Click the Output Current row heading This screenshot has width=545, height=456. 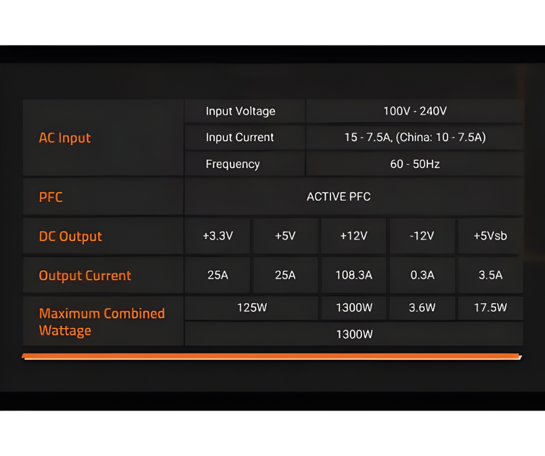coord(85,276)
